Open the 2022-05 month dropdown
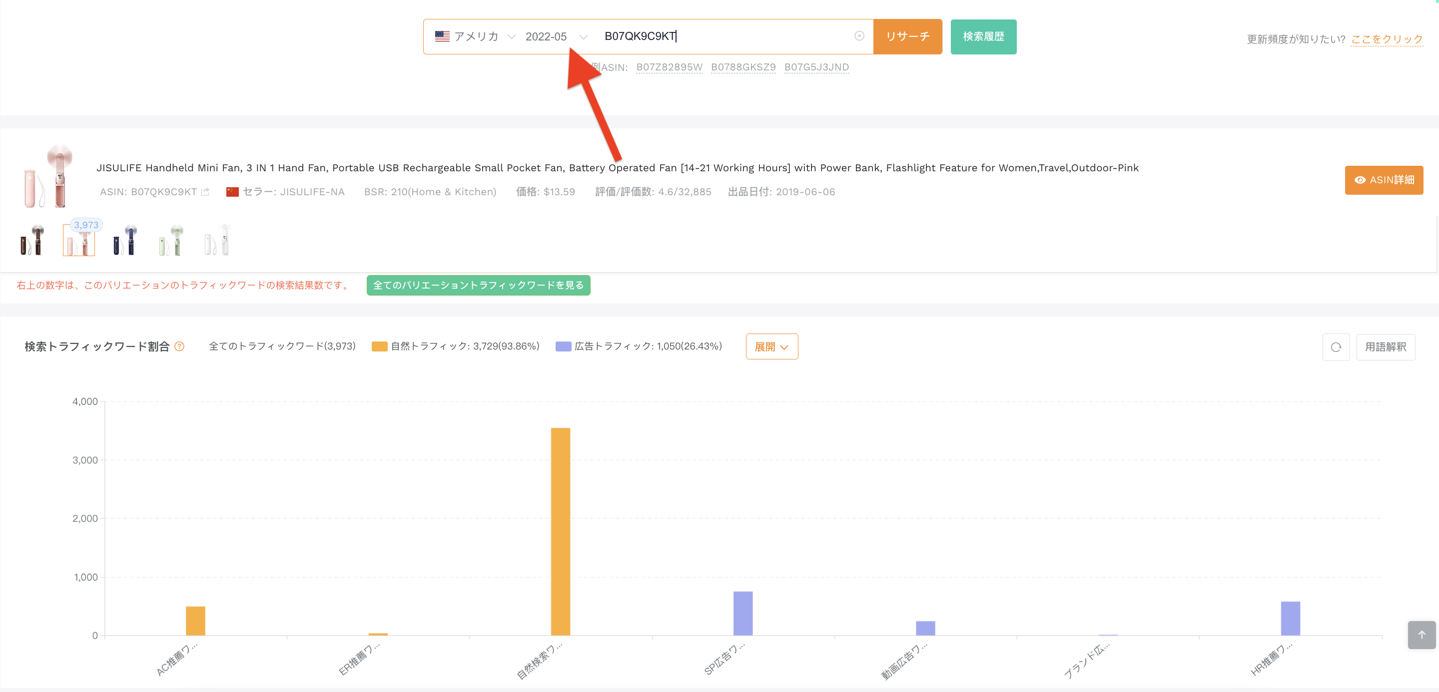Viewport: 1439px width, 692px height. pyautogui.click(x=557, y=36)
